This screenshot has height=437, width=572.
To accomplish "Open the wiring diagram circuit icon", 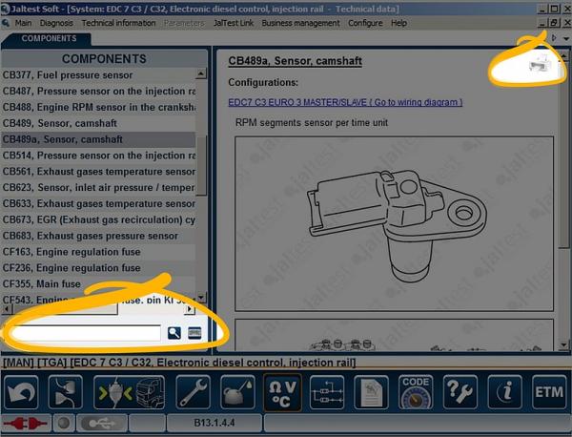I will [327, 392].
